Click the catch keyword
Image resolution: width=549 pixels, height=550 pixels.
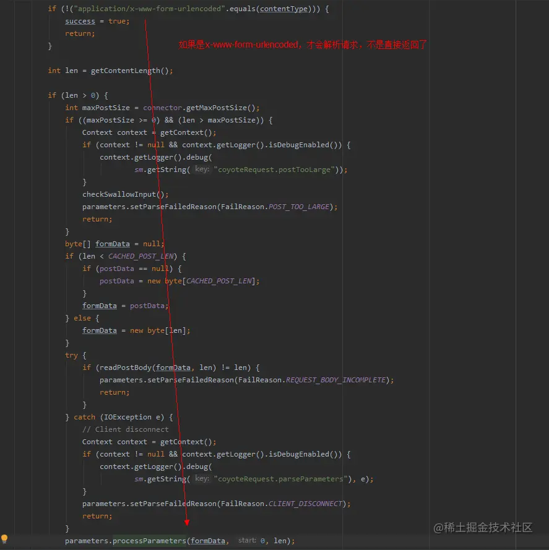[84, 417]
